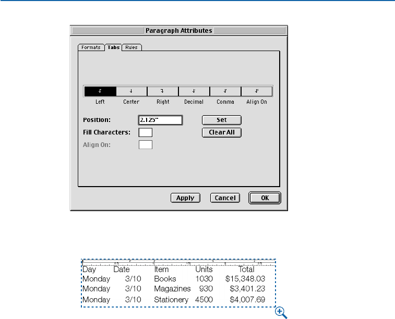Click 'Monday' in the Books row
Screen dimensions: 395x319
[96, 279]
